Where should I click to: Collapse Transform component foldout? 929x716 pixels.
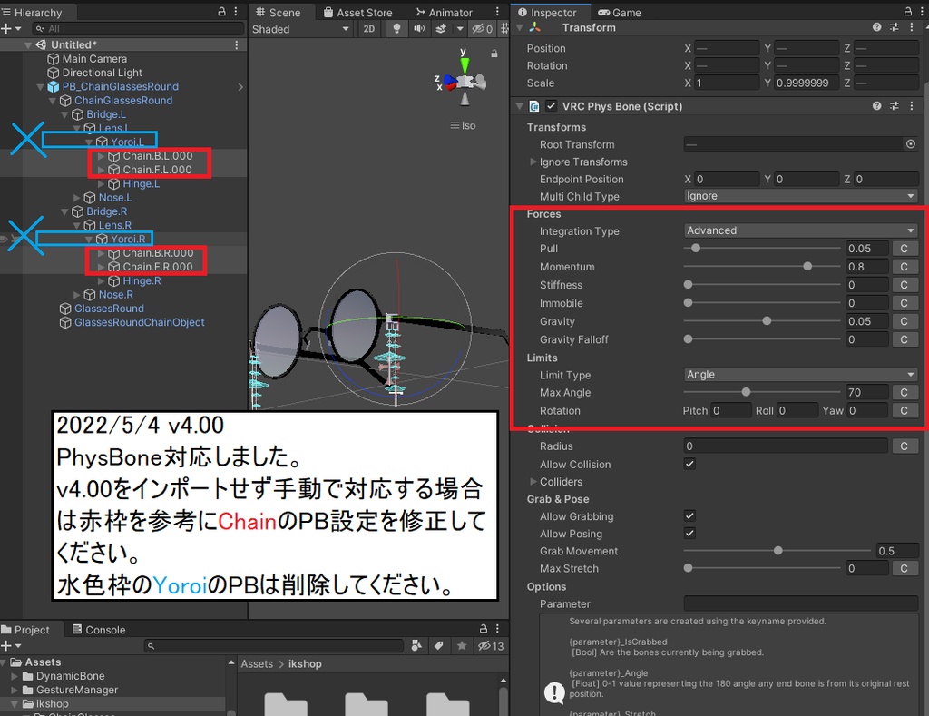pos(520,27)
